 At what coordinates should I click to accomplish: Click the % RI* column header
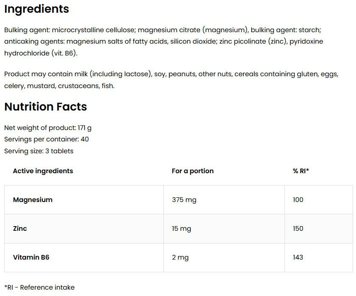click(x=301, y=171)
